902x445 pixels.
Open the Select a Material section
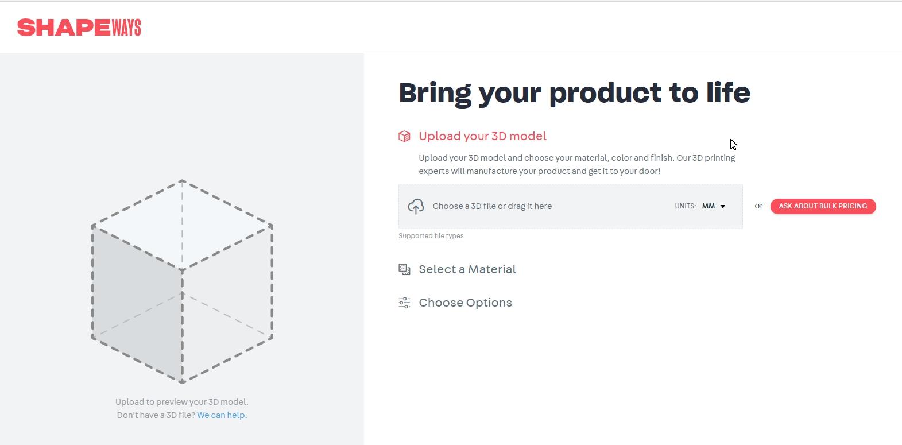[467, 269]
